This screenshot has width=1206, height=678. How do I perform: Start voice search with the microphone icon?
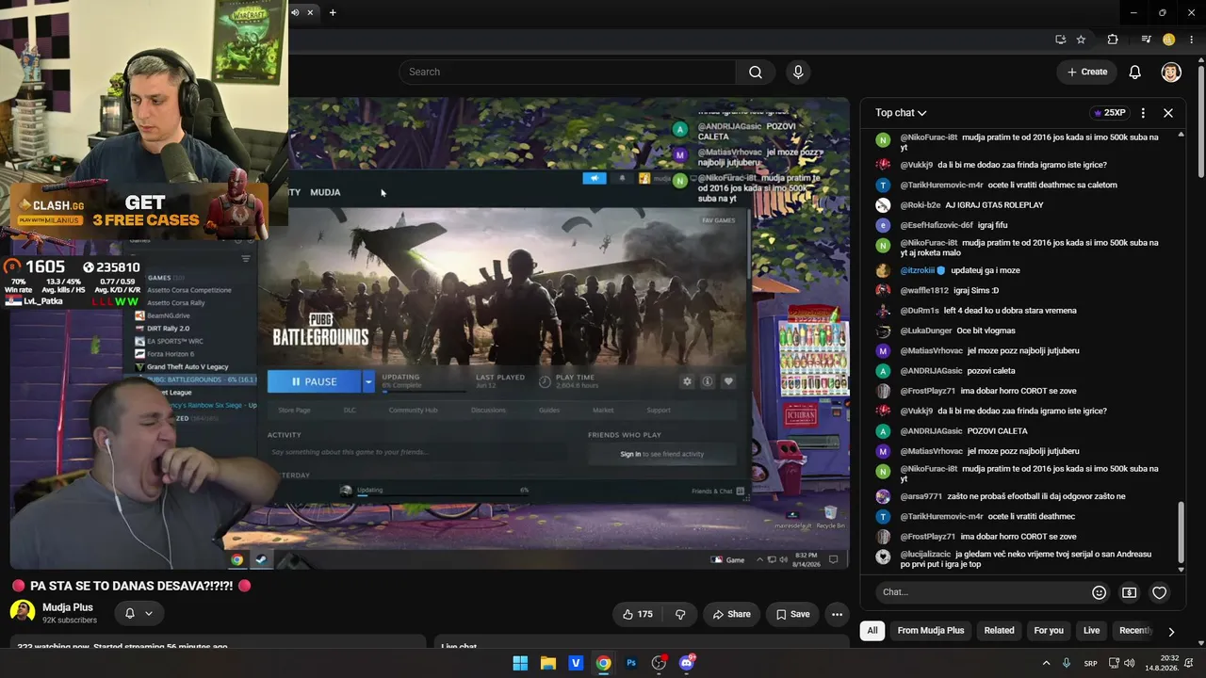[x=798, y=72]
